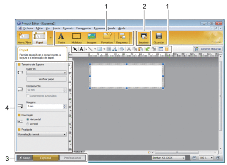Image resolution: width=227 pixels, height=165 pixels.
Task: Select the Vertical orientation option
Action: (x=28, y=124)
